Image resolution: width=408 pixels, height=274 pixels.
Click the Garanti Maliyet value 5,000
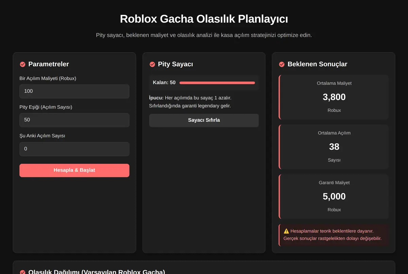pos(334,196)
